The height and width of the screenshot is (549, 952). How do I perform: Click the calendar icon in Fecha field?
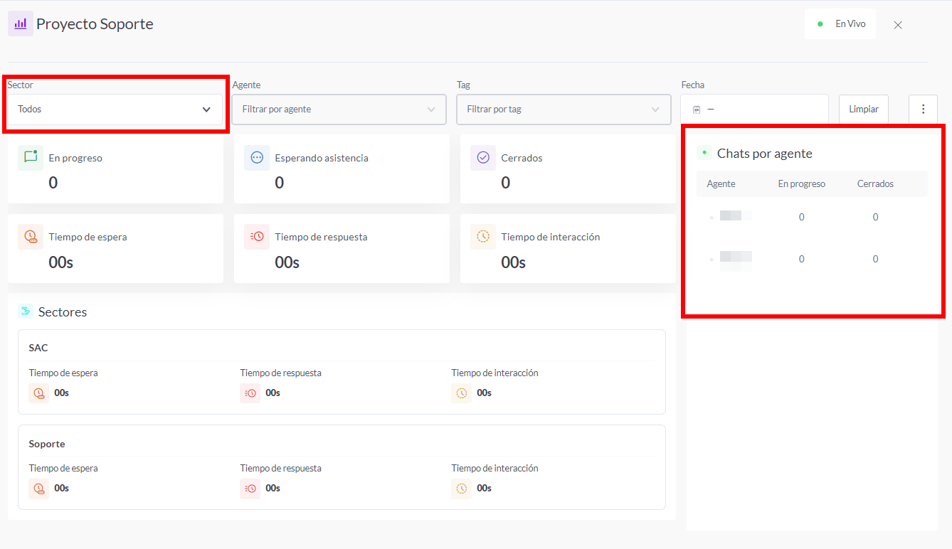pos(697,110)
